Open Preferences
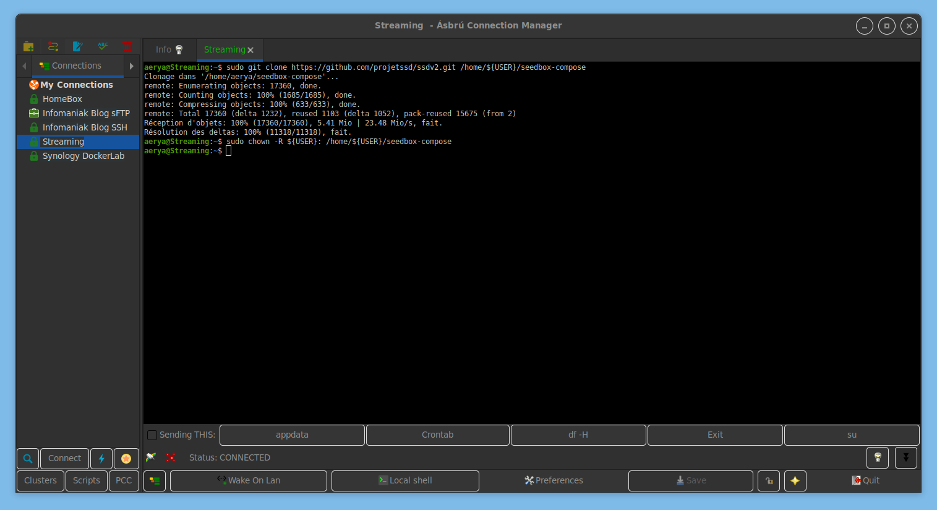 (x=554, y=481)
